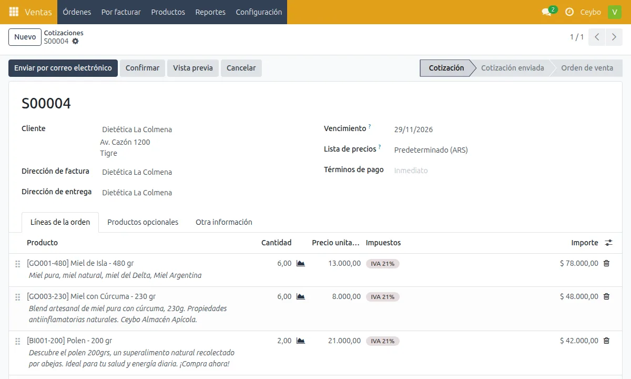Grab drag handle of Miel de Isla row

click(x=17, y=264)
